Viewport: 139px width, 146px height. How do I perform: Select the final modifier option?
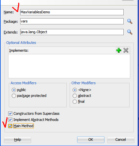click(x=75, y=102)
